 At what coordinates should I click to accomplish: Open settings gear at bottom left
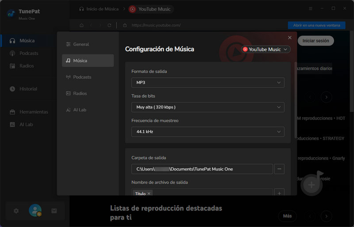coord(16,211)
